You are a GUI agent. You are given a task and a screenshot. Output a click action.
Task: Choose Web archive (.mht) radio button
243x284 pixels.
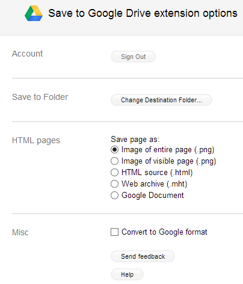point(114,184)
